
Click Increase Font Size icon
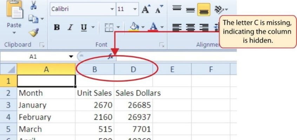click(x=146, y=9)
